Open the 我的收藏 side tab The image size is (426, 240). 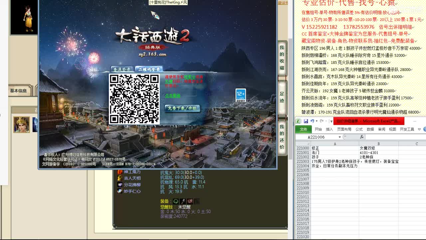pyautogui.click(x=282, y=58)
